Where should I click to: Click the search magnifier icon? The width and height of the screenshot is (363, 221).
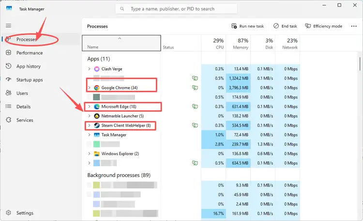pos(122,9)
